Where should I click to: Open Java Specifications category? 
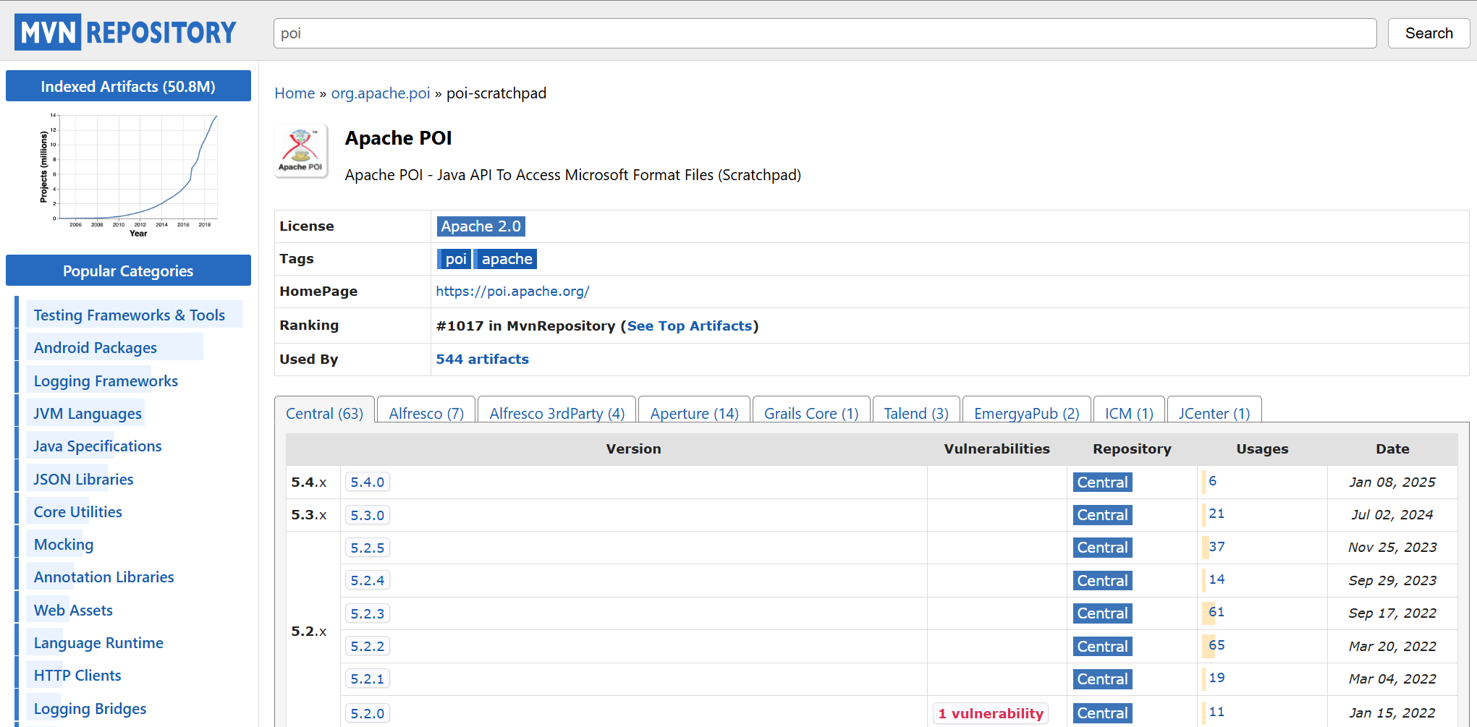[x=98, y=446]
